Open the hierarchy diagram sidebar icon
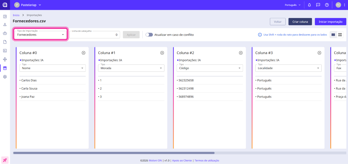 tap(5, 59)
